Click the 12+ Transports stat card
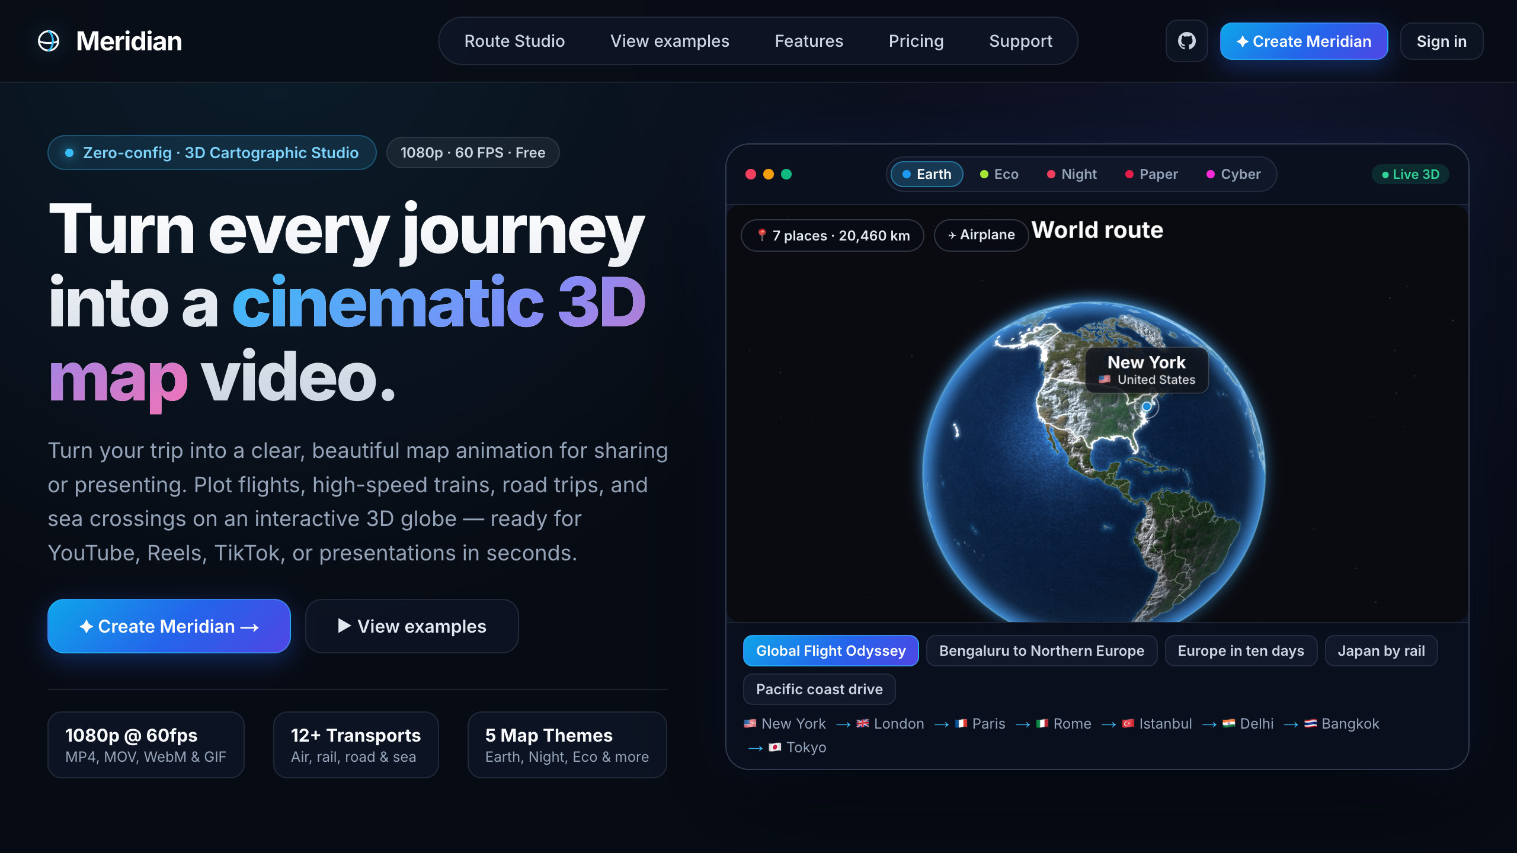This screenshot has width=1517, height=853. tap(356, 745)
